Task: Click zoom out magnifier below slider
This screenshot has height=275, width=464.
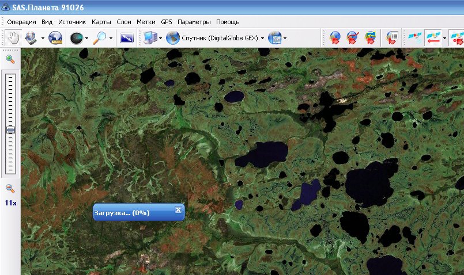Action: [10, 188]
